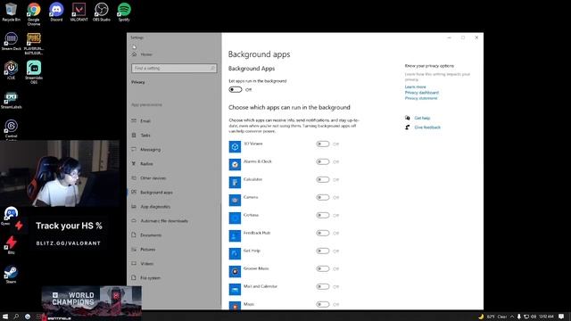
Task: Click the taskbar clock showing 12:52 AM
Action: click(546, 317)
